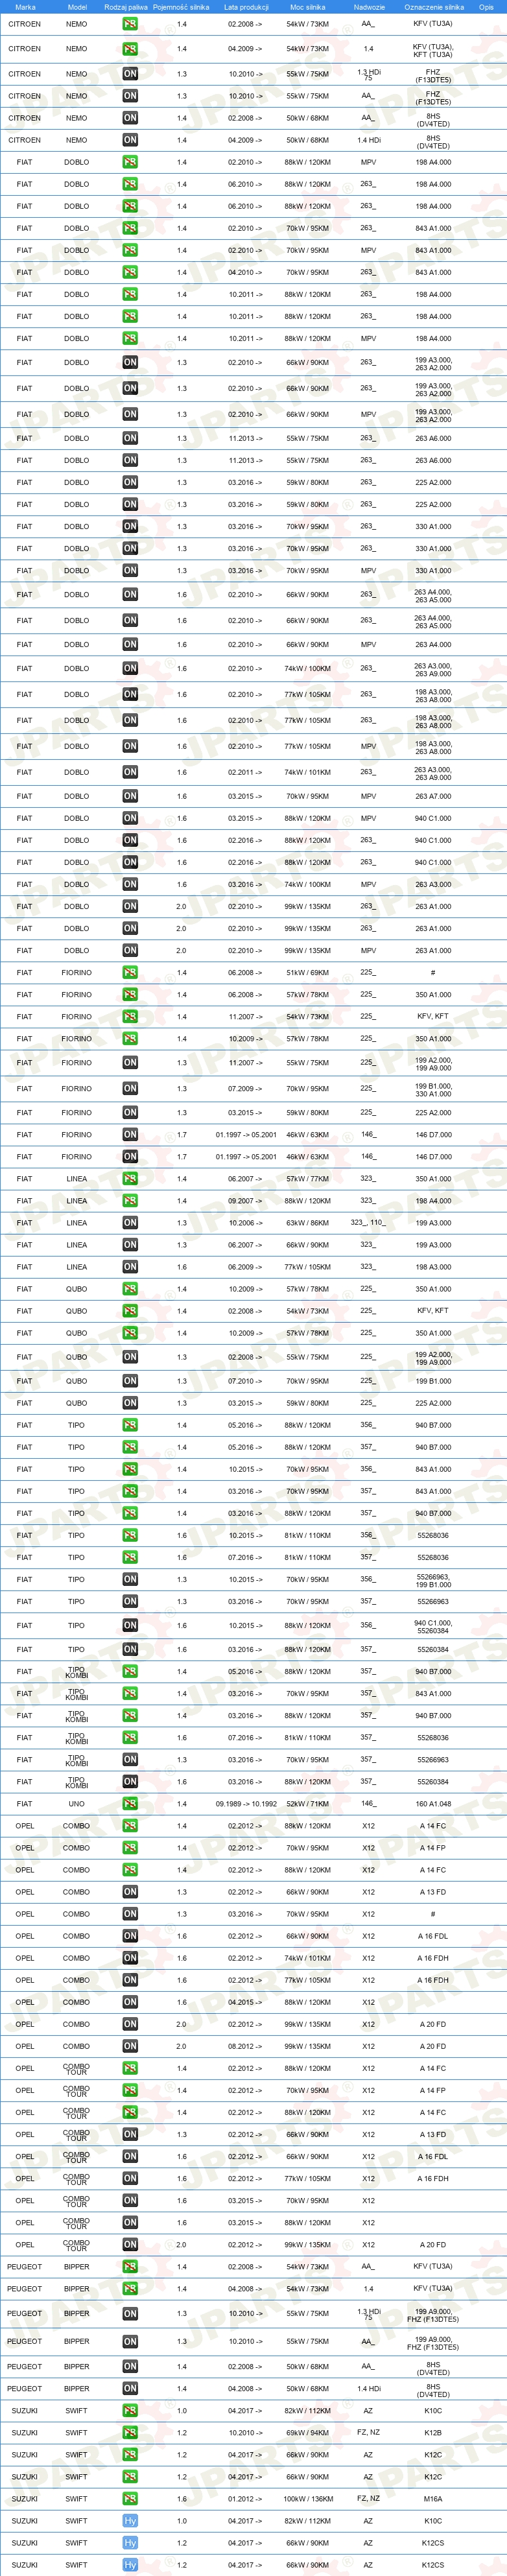Click diesel ON icon in Citroen Nemo 1.4 HDi row
Viewport: 507px width, 2576px height.
[x=130, y=140]
